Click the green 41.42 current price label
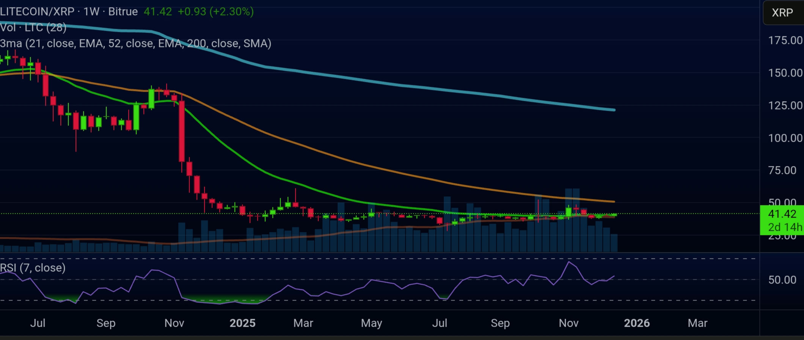Image resolution: width=804 pixels, height=340 pixels. pos(782,214)
